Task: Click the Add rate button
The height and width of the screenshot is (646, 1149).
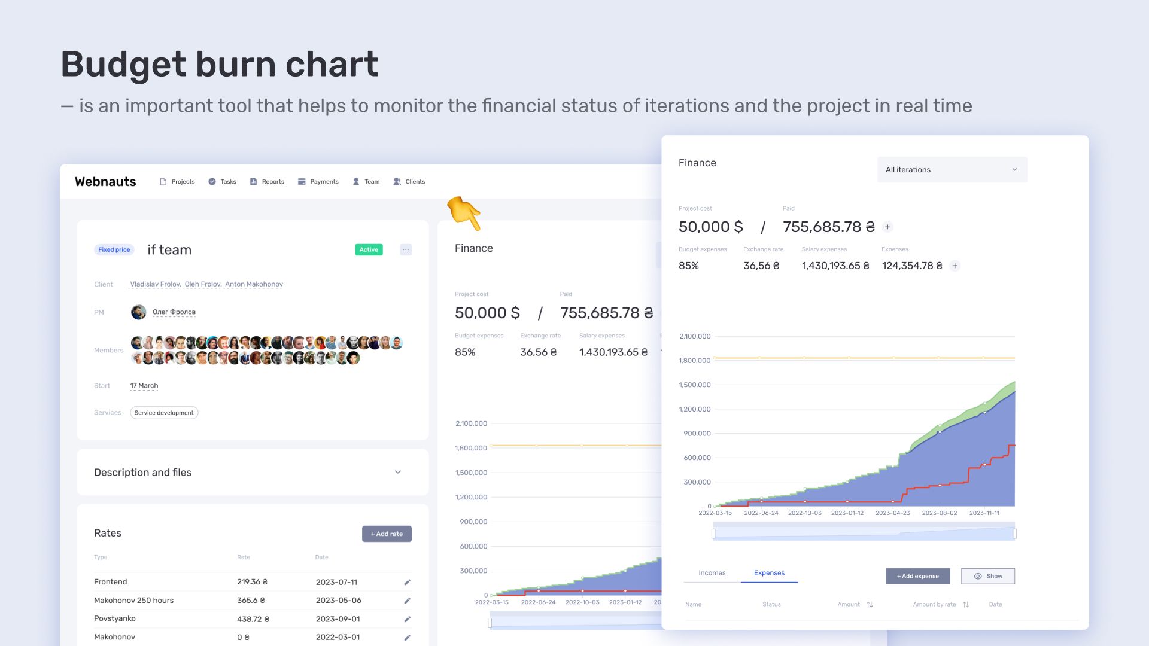Action: (387, 534)
